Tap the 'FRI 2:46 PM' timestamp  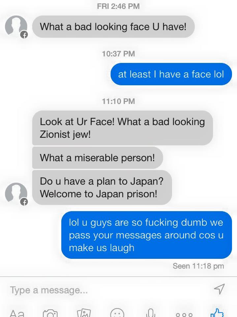point(118,6)
